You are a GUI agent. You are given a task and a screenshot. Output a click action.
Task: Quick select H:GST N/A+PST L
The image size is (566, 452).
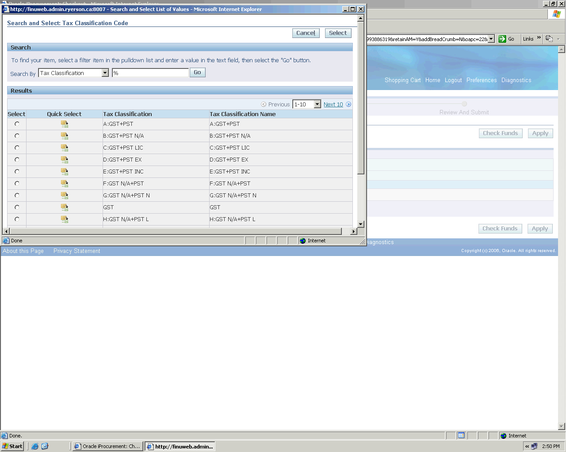(65, 219)
